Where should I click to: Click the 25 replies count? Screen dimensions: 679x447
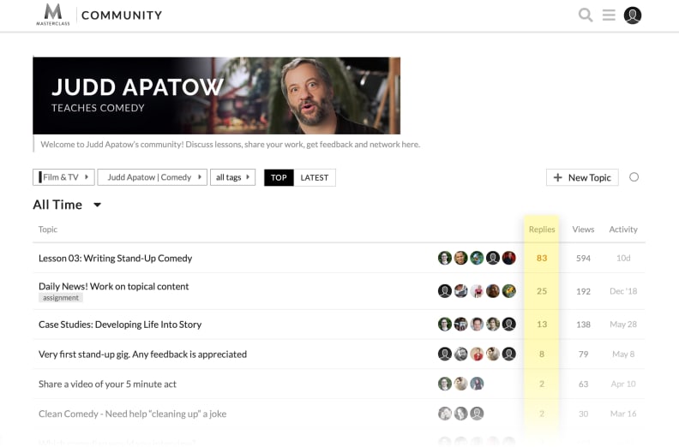542,291
